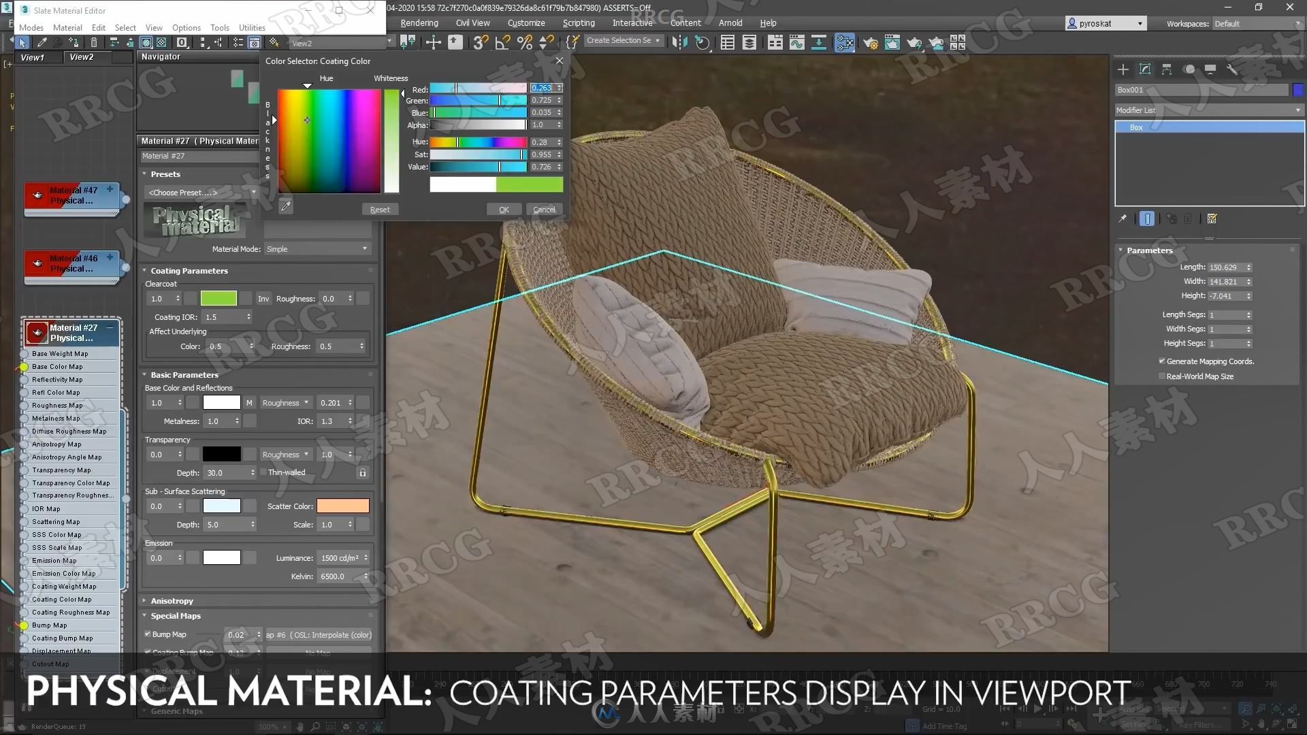Click the Select and Place cross icon
This screenshot has width=1307, height=735.
[x=433, y=42]
